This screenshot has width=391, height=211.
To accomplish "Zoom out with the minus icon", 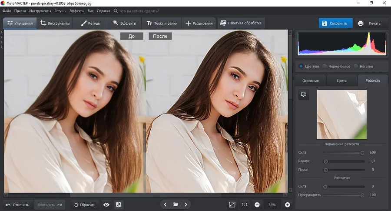I will 257,204.
